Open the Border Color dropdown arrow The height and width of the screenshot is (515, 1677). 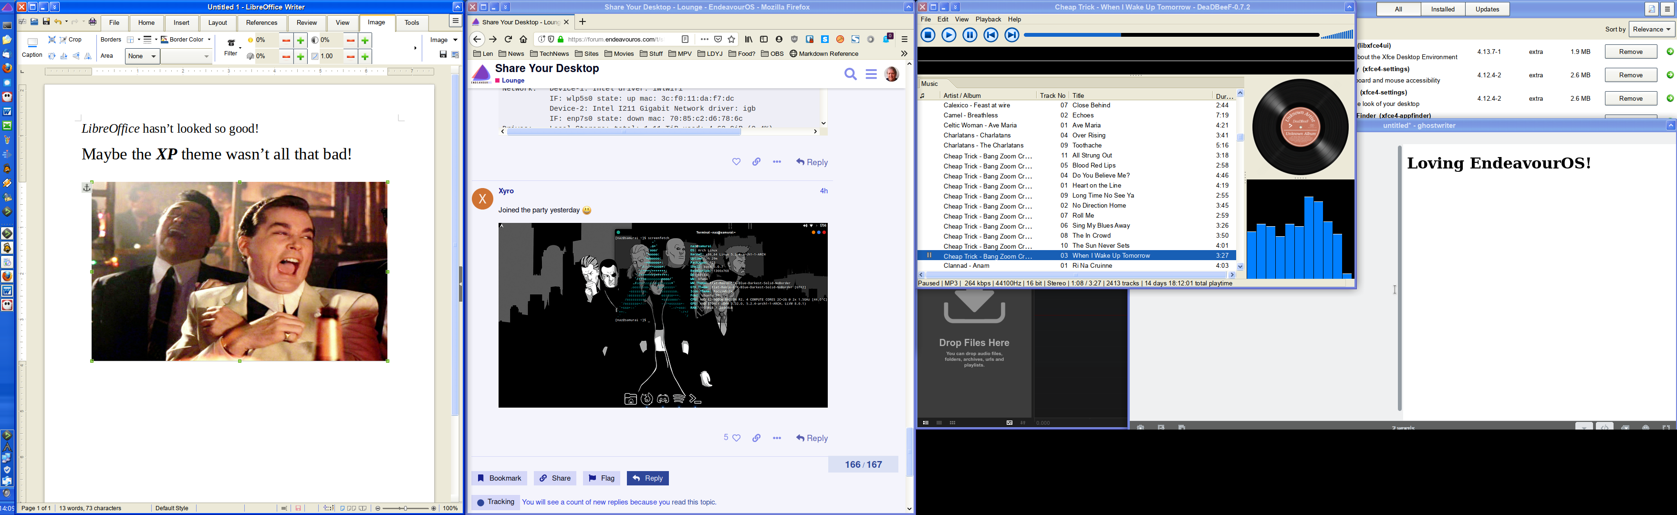click(209, 41)
